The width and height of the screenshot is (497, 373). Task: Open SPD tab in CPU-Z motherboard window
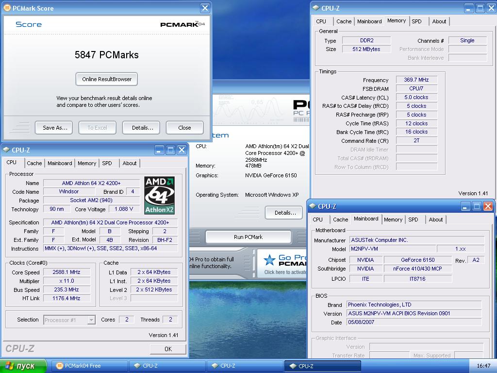[x=414, y=220]
